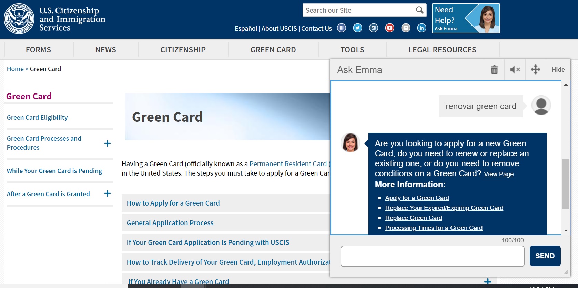Open the NEWS menu
578x288 pixels.
[x=106, y=50]
